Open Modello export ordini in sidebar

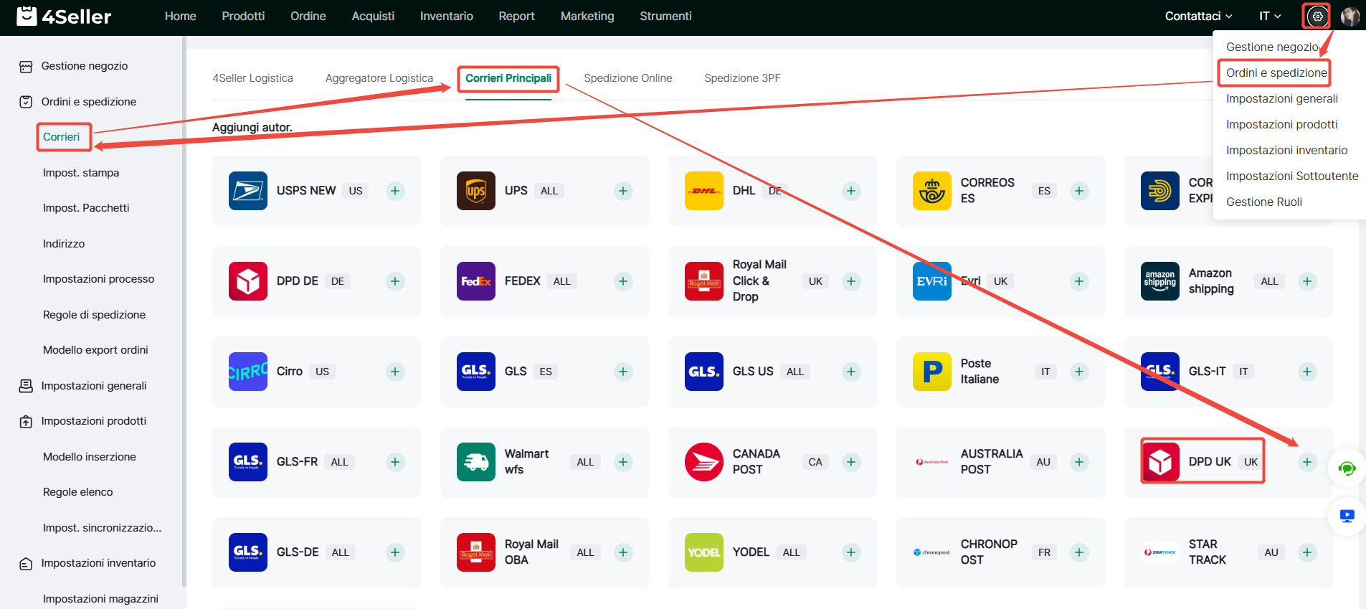click(x=95, y=350)
